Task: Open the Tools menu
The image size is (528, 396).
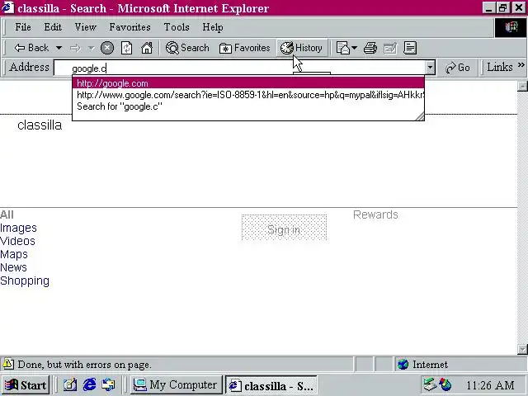Action: tap(177, 27)
